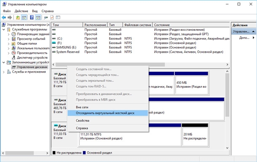Select Диспетчер устройств in the tree
Viewport: 257px width, 162px height.
click(32, 58)
